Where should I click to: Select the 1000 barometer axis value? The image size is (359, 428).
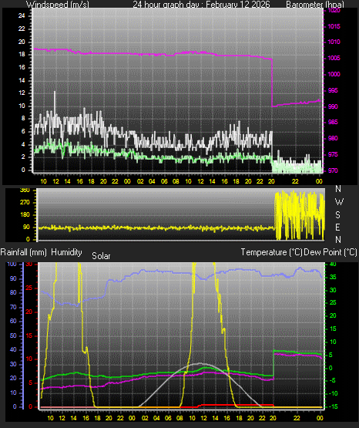[x=334, y=74]
